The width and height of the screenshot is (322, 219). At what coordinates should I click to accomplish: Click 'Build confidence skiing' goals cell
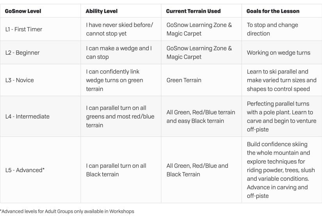281,170
